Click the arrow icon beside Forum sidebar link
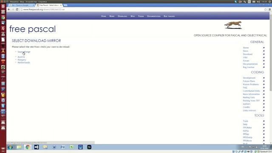Image resolution: width=272 pixels, height=153 pixels. 263,61
